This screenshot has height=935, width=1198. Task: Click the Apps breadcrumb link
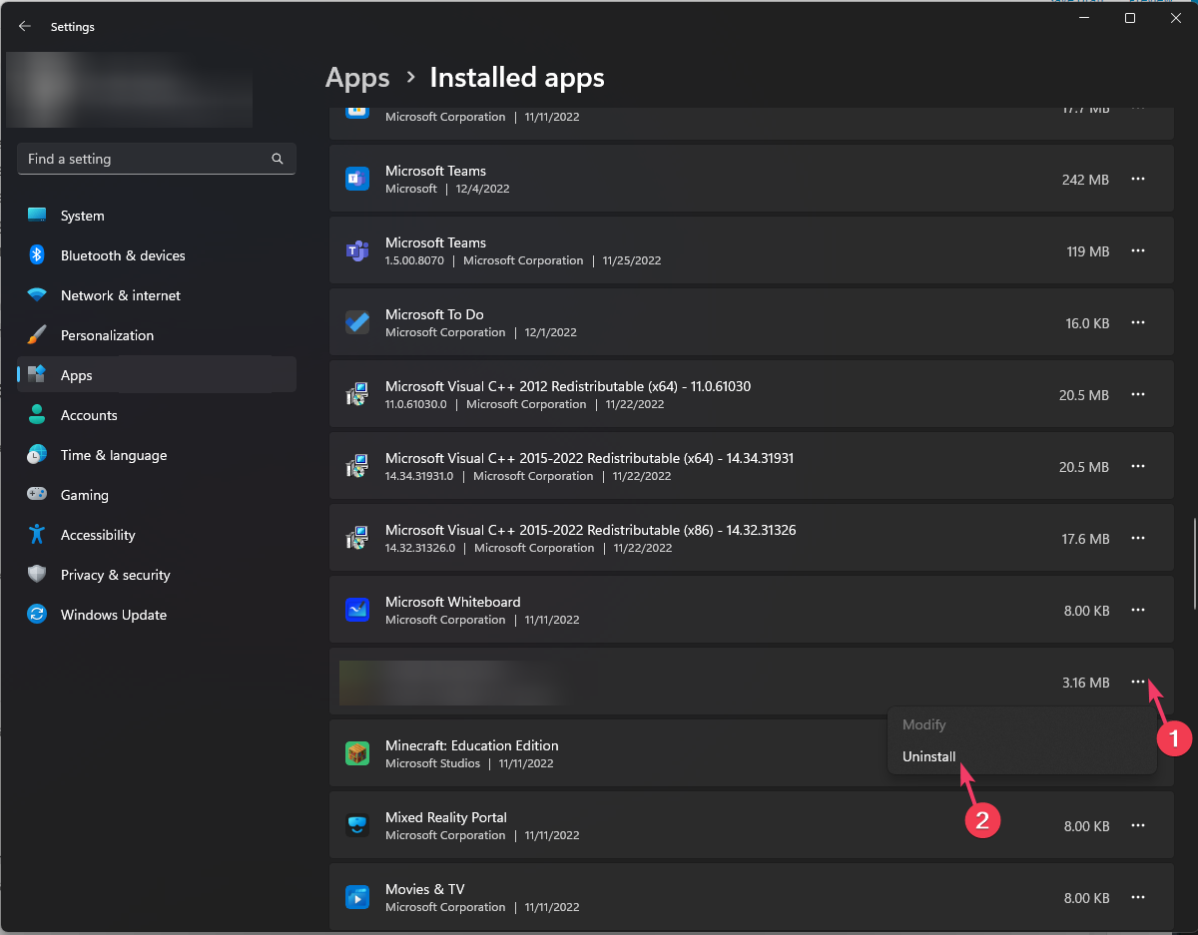pos(357,77)
